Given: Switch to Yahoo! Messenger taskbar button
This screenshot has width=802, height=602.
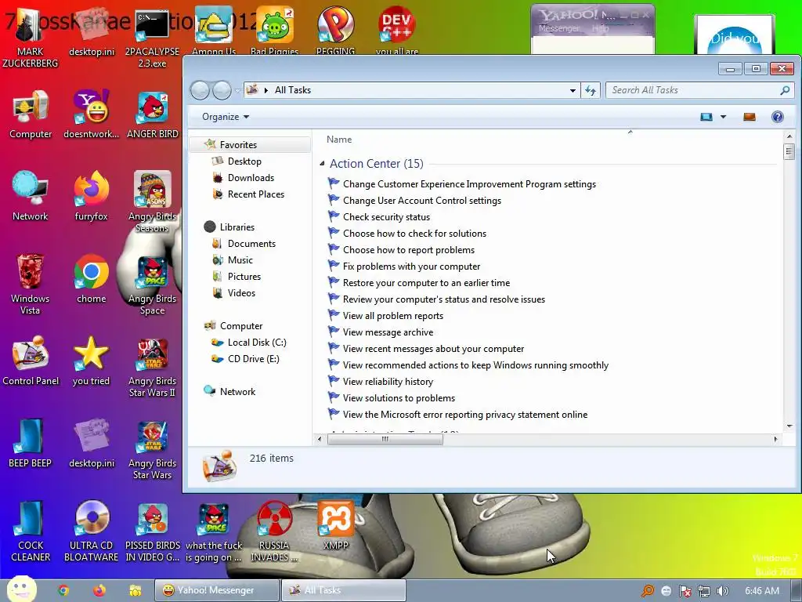Looking at the screenshot, I should point(217,590).
